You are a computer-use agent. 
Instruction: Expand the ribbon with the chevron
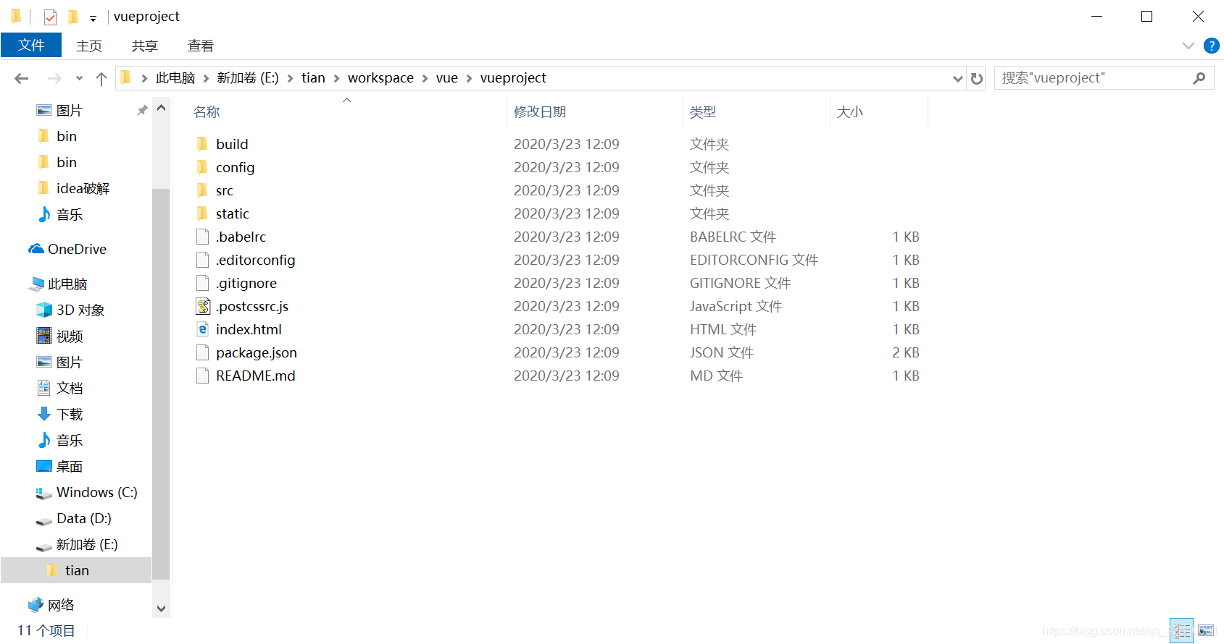pyautogui.click(x=1188, y=46)
